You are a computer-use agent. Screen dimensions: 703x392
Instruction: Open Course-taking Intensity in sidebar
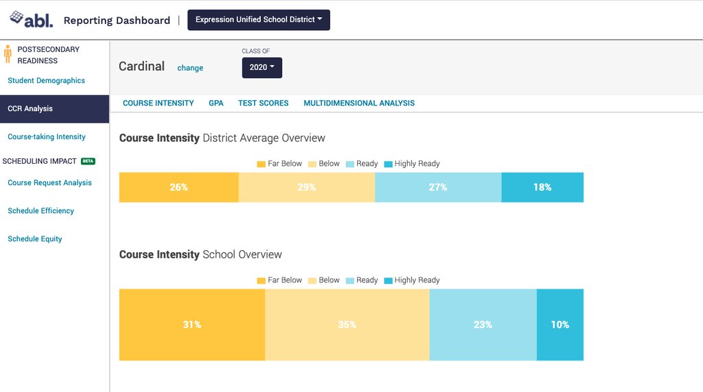(47, 137)
